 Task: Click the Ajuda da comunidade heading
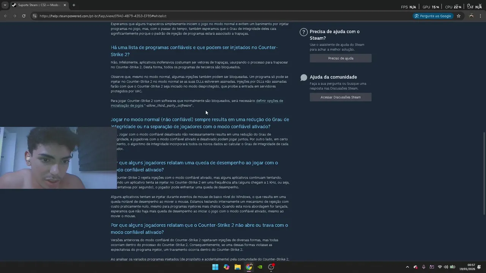[333, 77]
